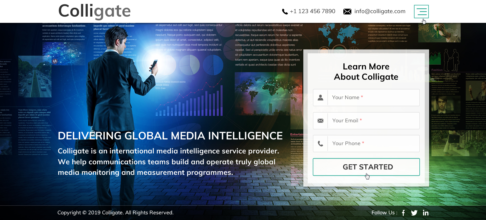This screenshot has height=220, width=486.
Task: Click the envelope icon beside Your Email
Action: click(x=320, y=121)
